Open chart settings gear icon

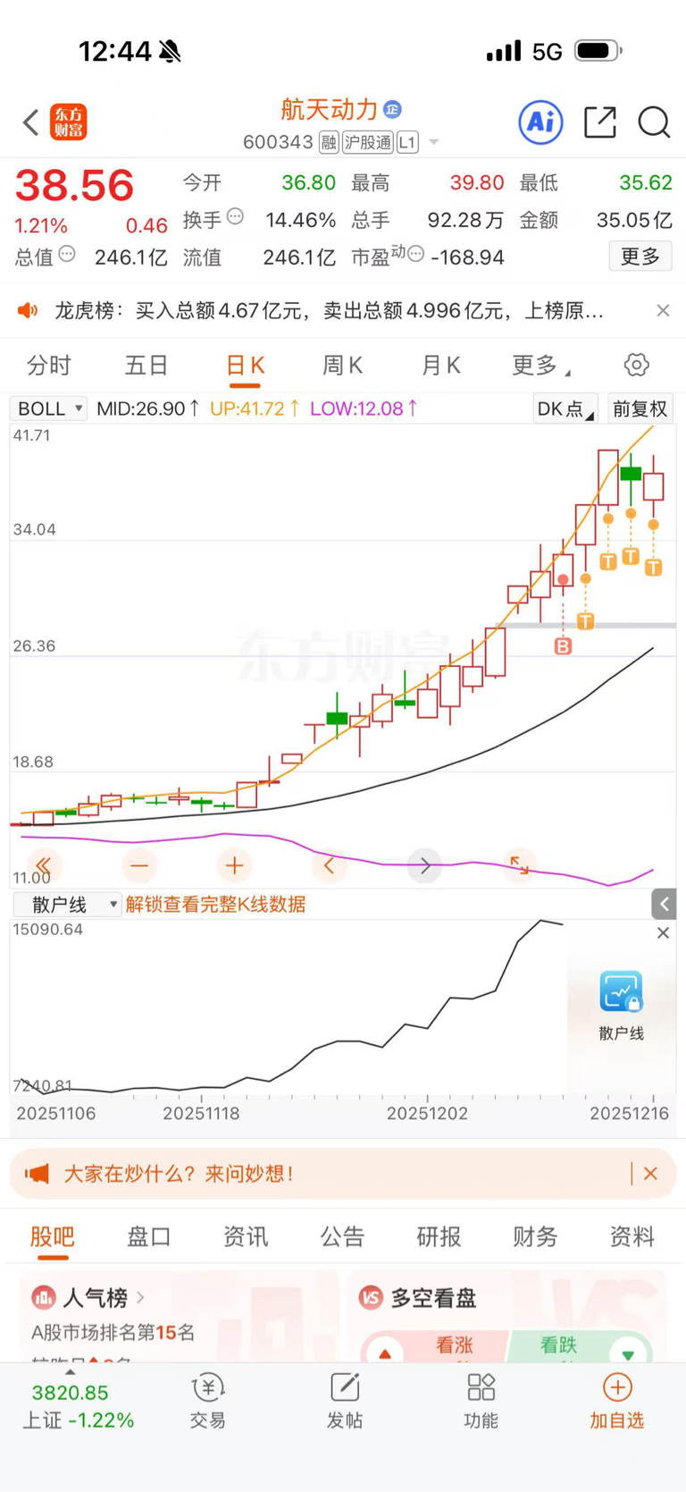pyautogui.click(x=636, y=365)
